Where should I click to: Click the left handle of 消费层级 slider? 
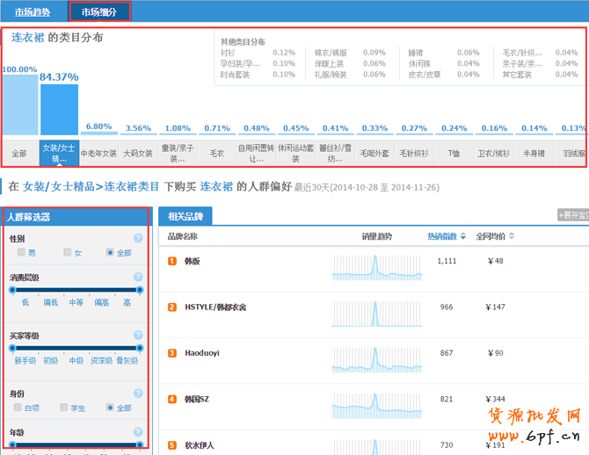point(11,290)
